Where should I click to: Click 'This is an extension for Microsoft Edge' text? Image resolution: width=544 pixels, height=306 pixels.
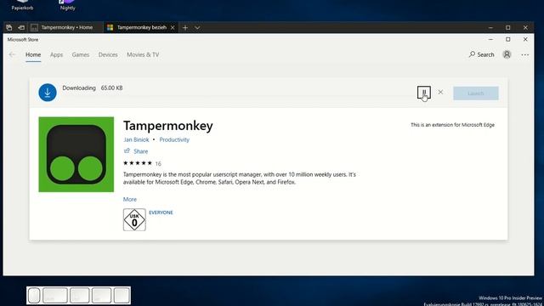point(452,125)
